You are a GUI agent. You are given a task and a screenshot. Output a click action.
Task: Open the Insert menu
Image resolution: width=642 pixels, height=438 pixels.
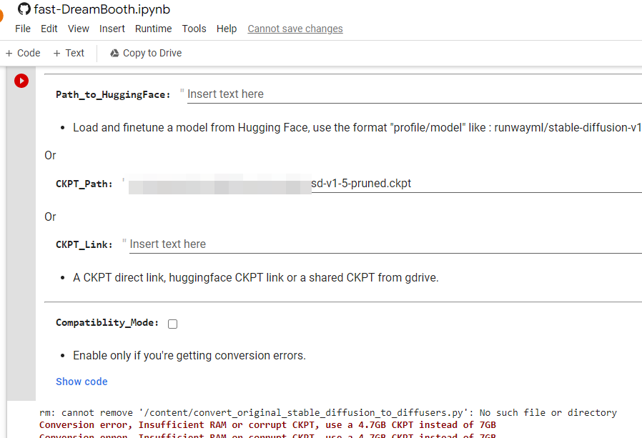click(x=112, y=29)
